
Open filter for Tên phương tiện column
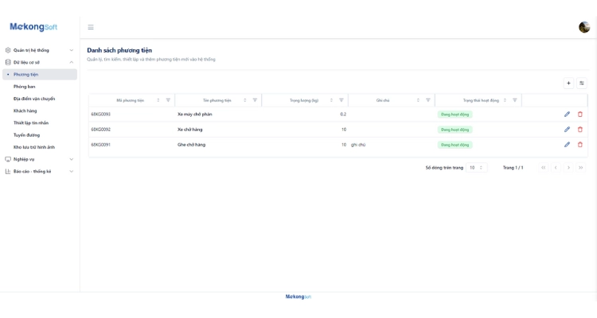pyautogui.click(x=255, y=100)
